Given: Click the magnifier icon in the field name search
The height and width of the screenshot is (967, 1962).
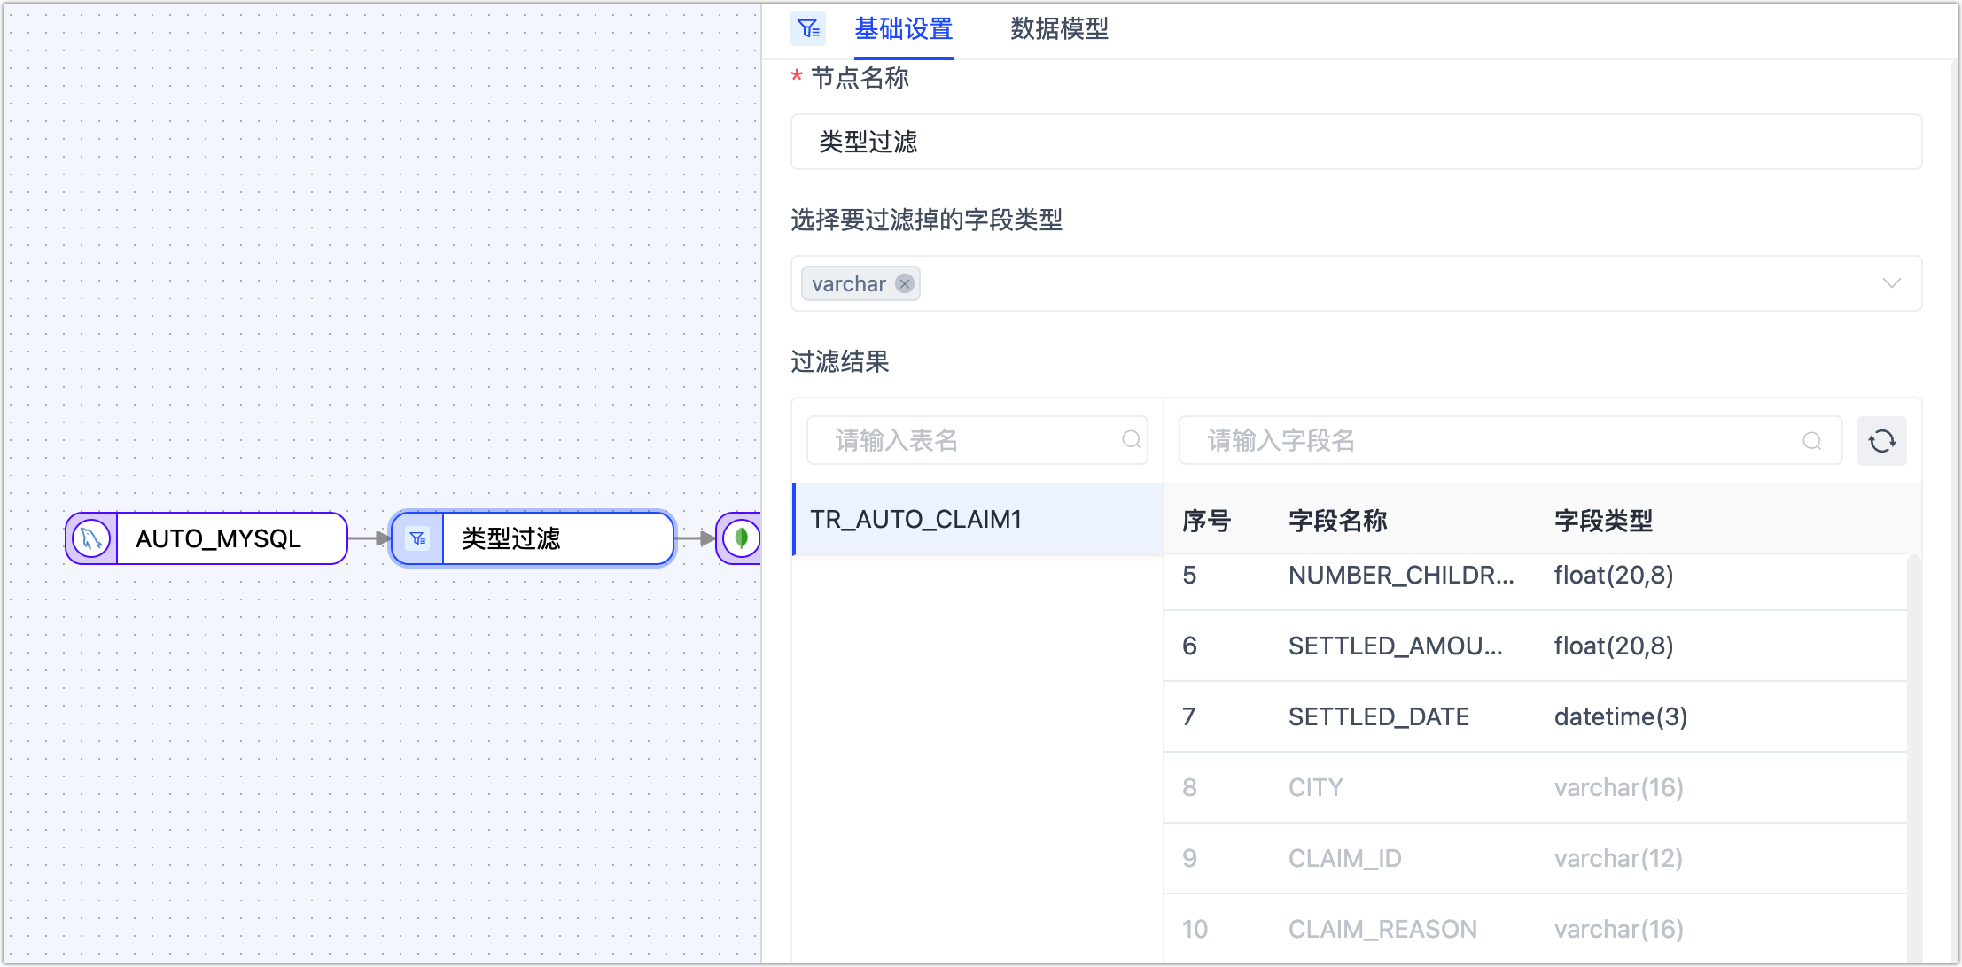Looking at the screenshot, I should (x=1811, y=440).
